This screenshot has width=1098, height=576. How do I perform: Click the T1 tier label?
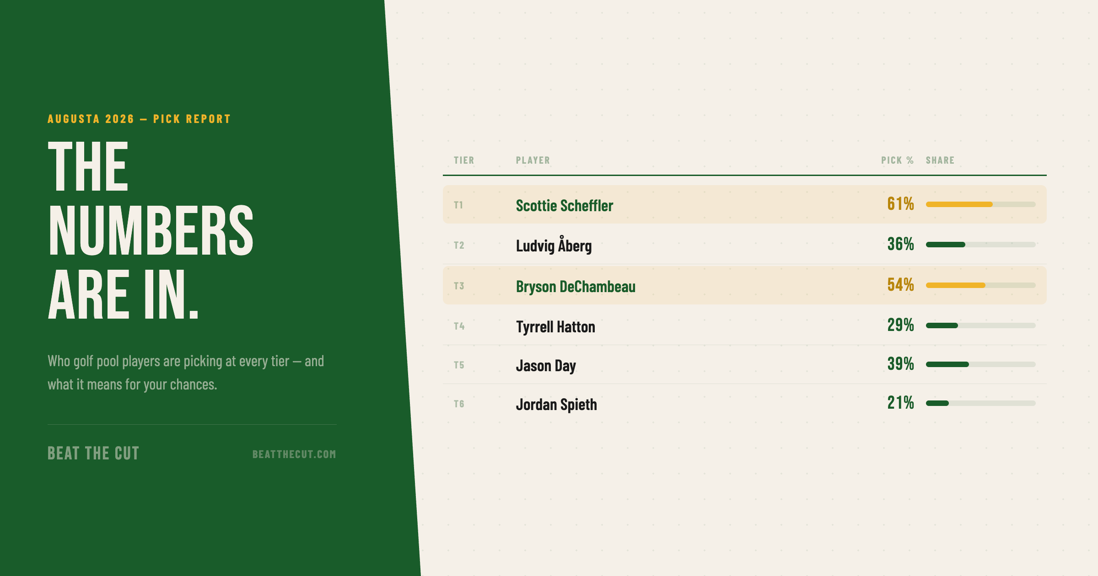pyautogui.click(x=458, y=205)
